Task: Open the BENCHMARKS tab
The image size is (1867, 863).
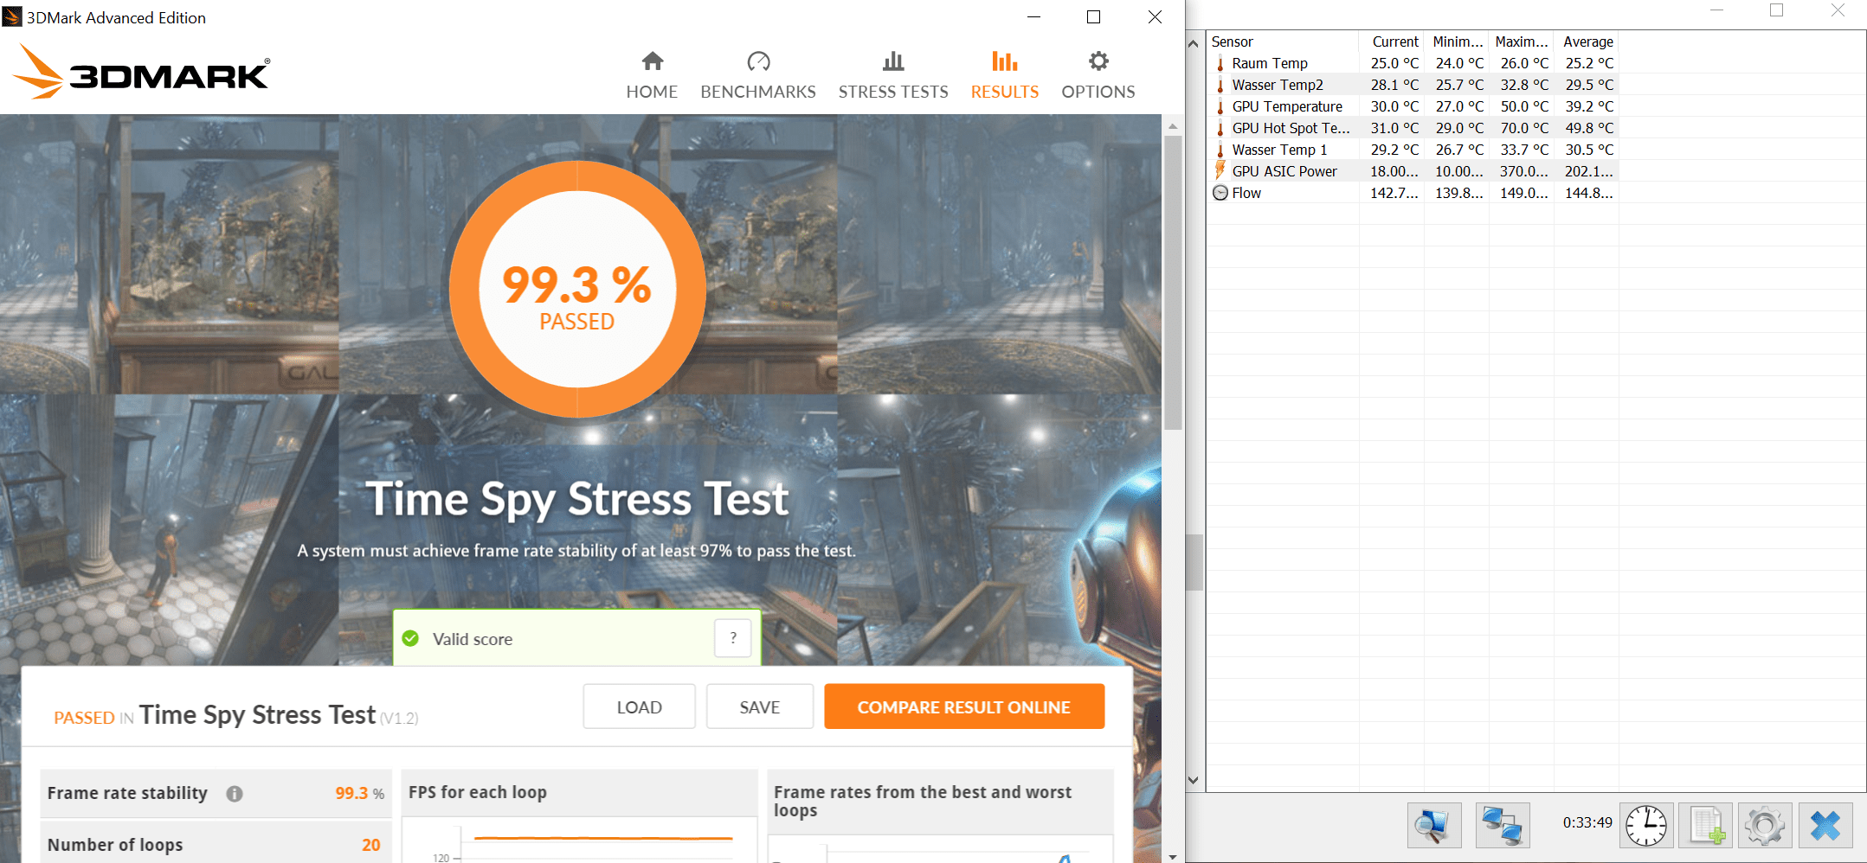Action: [758, 75]
